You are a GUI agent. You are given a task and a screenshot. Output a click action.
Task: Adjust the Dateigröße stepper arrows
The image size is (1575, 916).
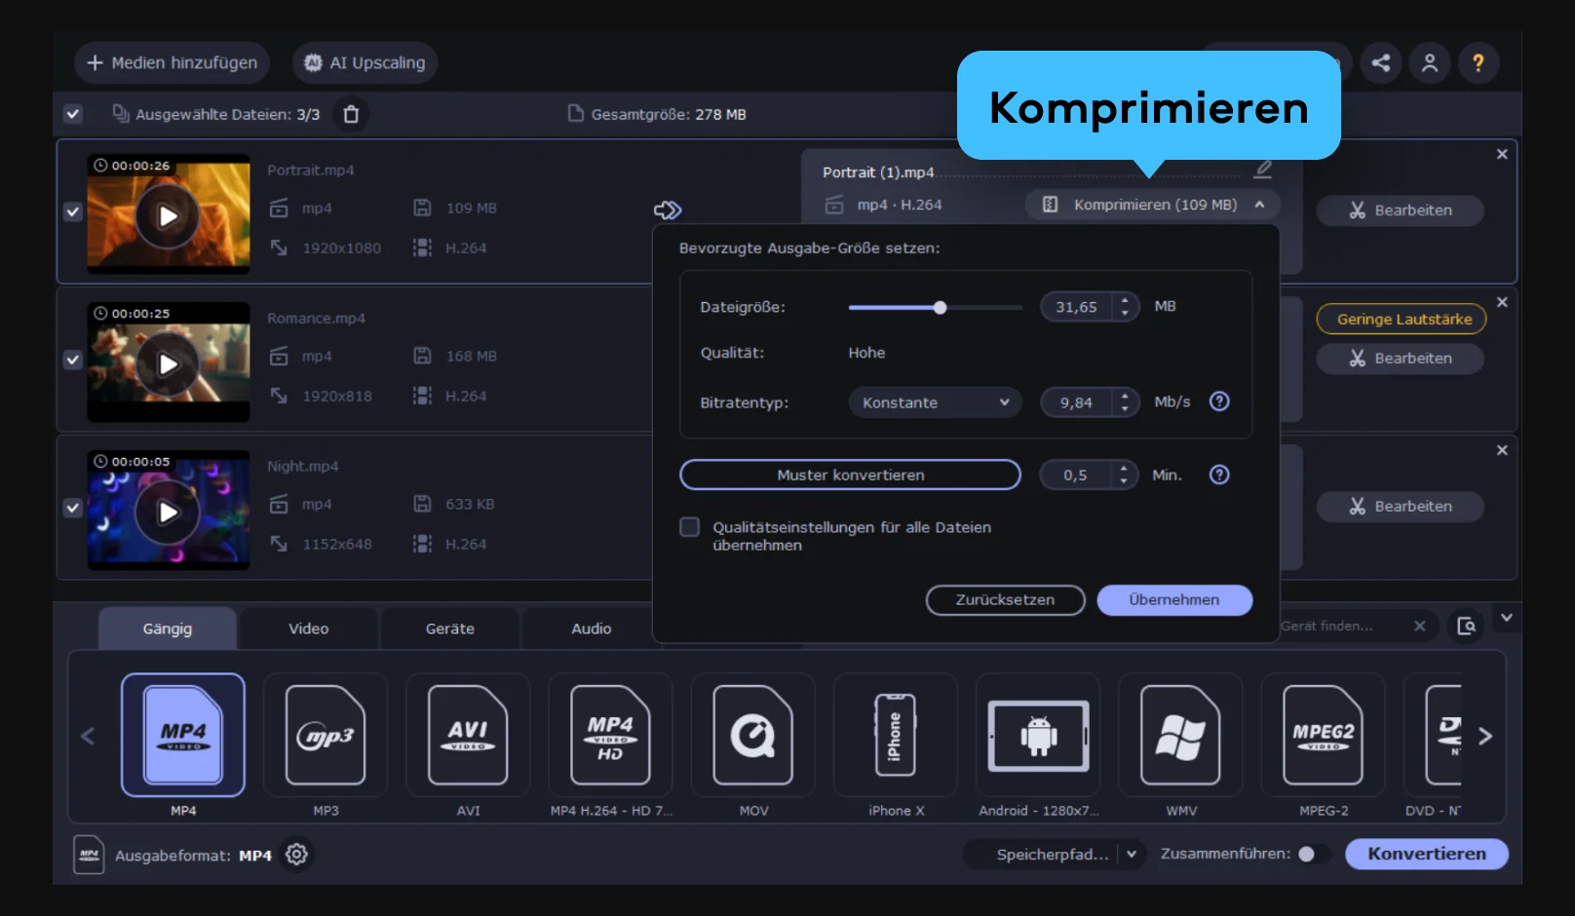pyautogui.click(x=1125, y=307)
